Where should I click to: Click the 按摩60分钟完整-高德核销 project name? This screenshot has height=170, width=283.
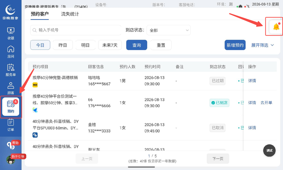pyautogui.click(x=55, y=78)
